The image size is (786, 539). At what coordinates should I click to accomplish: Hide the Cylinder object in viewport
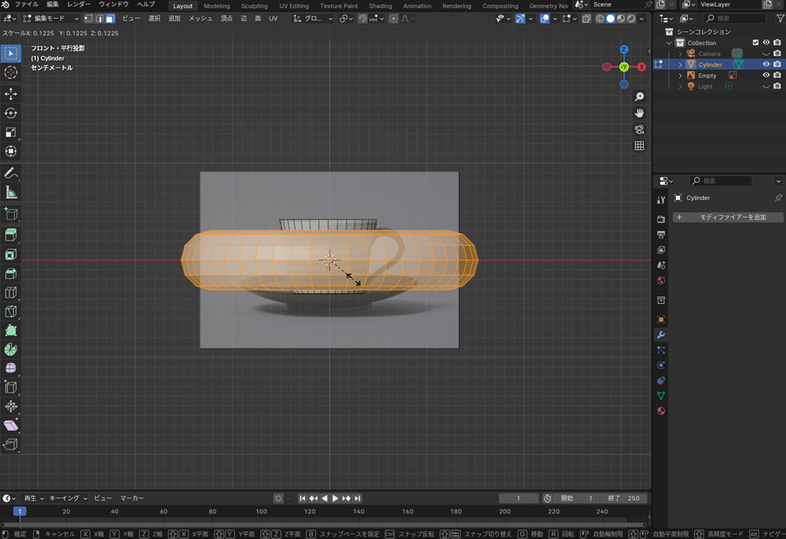point(766,64)
